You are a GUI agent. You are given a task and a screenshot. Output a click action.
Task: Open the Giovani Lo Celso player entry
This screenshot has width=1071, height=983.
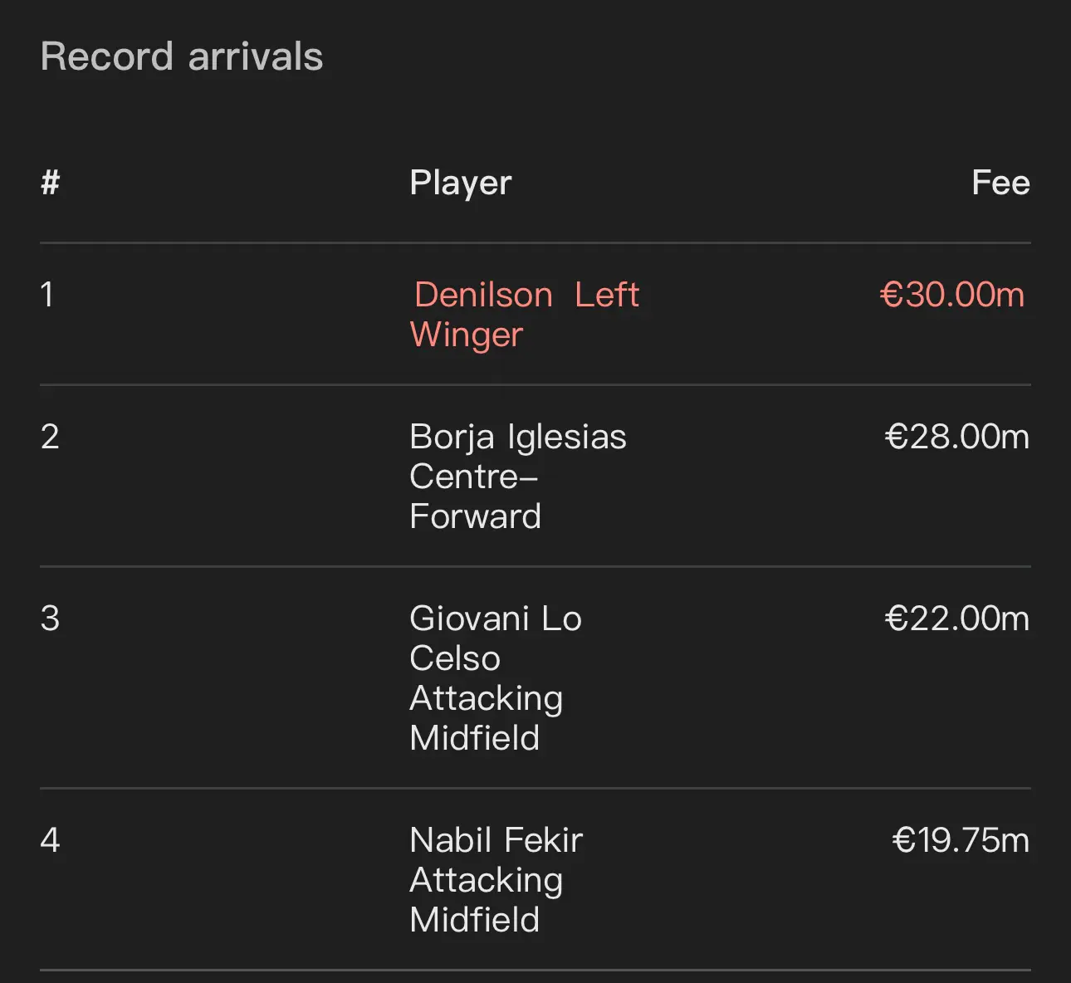pyautogui.click(x=496, y=638)
